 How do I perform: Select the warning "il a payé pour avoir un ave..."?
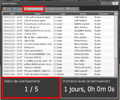pos(58,24)
